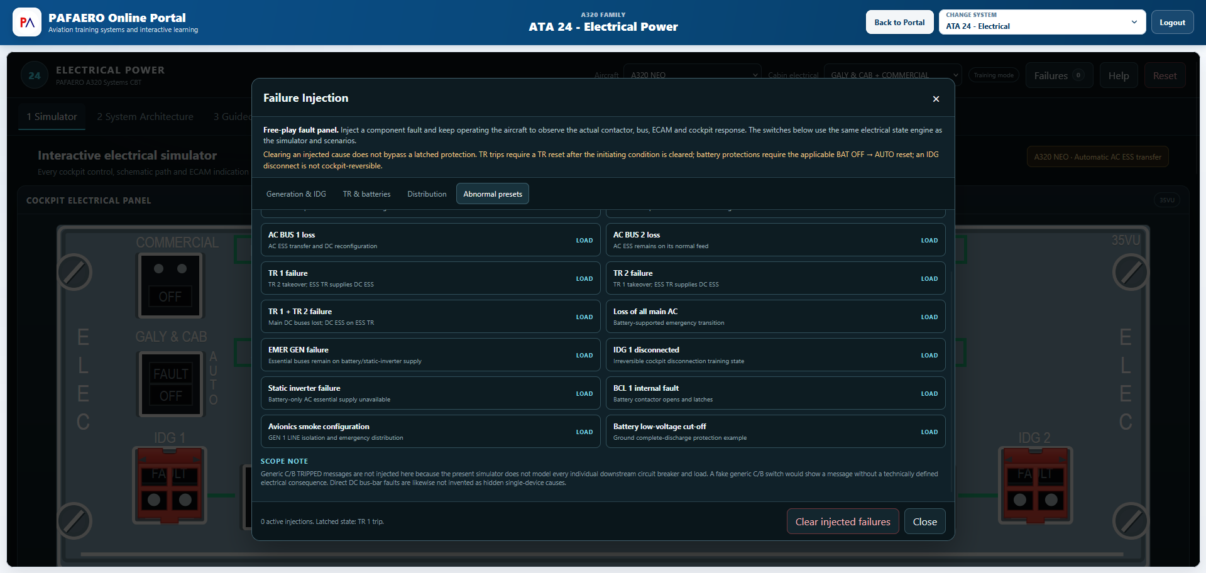Open the Aircraft A320 NEO dropdown
1206x573 pixels.
(x=692, y=75)
